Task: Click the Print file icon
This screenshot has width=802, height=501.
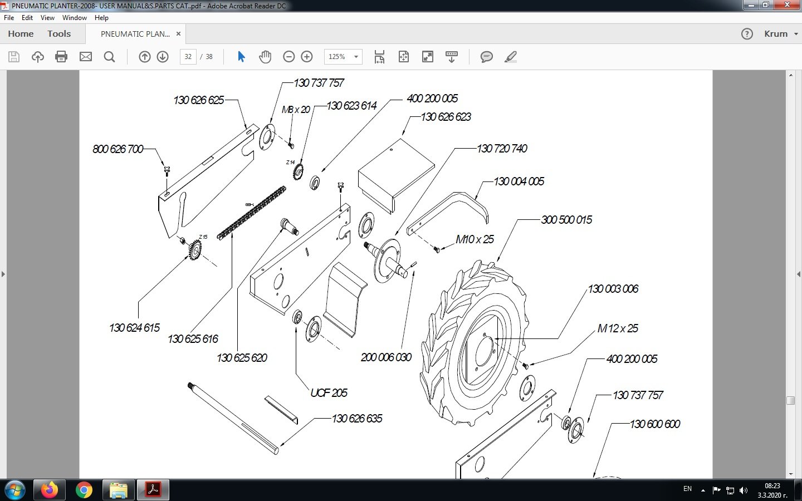Action: point(61,57)
